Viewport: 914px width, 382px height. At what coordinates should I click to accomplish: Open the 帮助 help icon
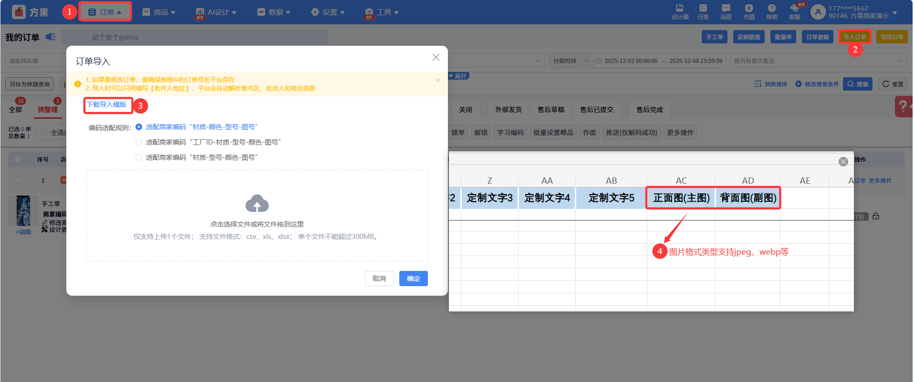(x=771, y=12)
